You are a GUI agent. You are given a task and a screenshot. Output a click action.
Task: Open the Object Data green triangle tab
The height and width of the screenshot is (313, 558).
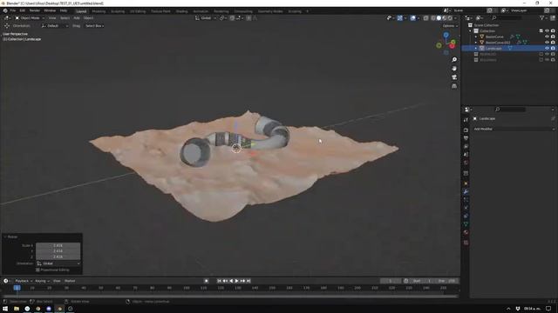[466, 224]
